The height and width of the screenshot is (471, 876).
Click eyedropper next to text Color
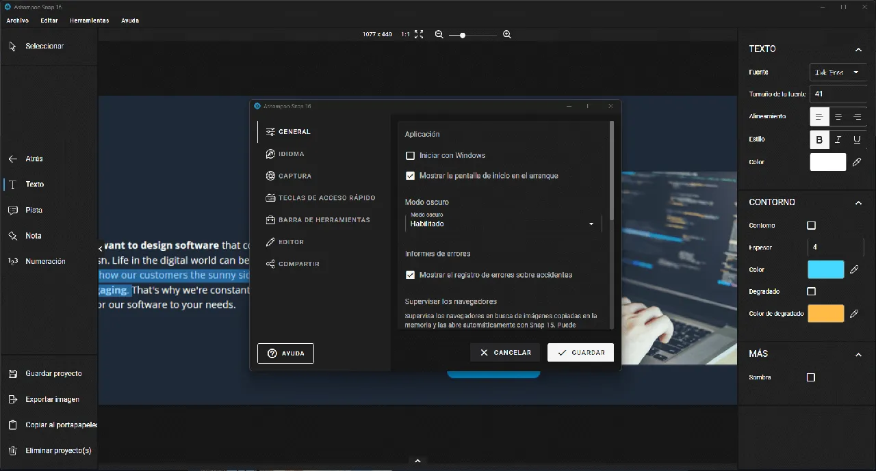[856, 162]
